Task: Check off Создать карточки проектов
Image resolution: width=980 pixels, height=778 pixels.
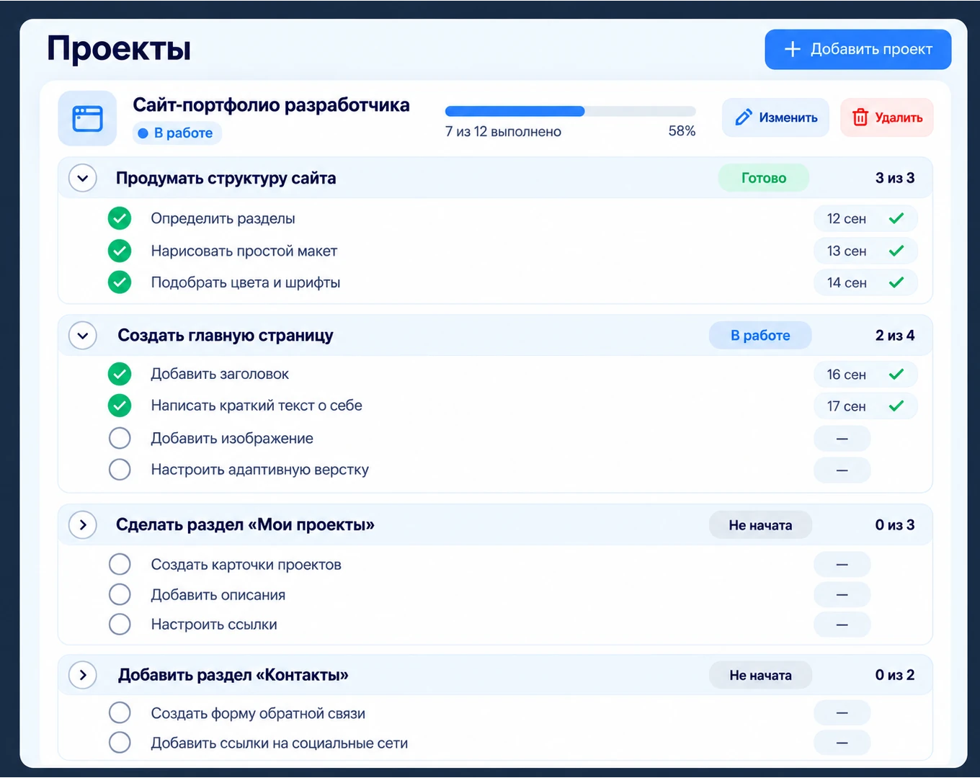Action: point(120,564)
